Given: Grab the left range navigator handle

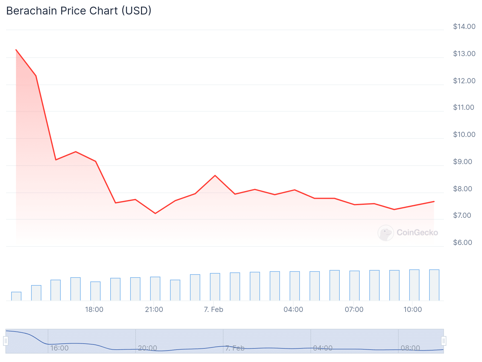Looking at the screenshot, I should pos(6,341).
